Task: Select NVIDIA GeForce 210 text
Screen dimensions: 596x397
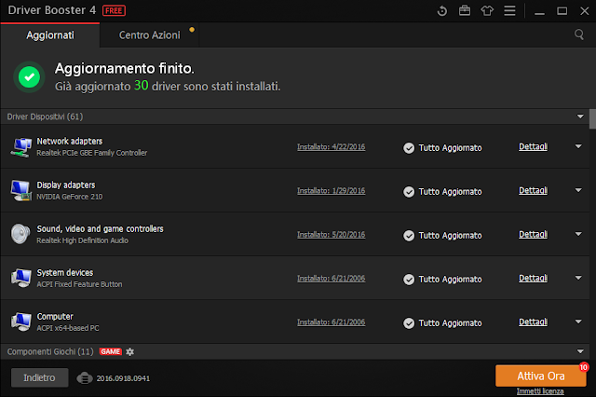Action: click(70, 197)
